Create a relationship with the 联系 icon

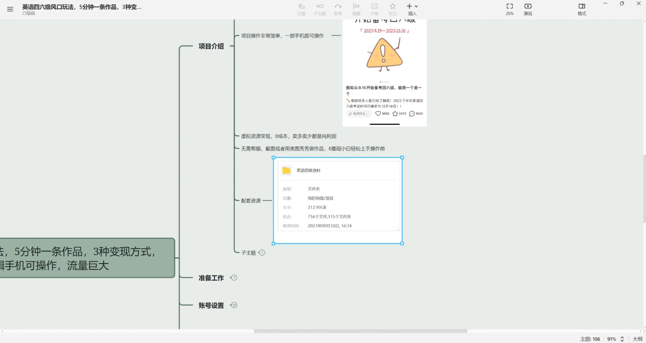(338, 9)
